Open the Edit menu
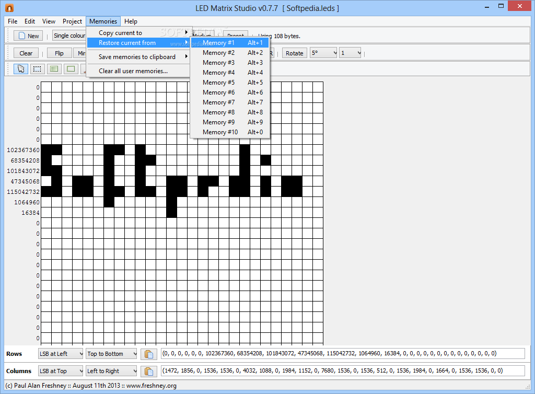 point(30,21)
